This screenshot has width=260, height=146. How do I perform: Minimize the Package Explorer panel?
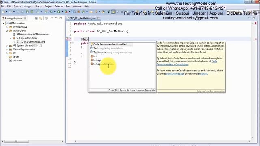pos(56,18)
